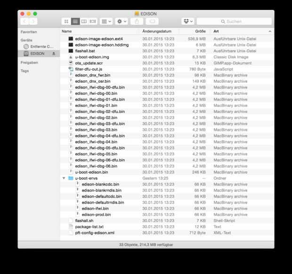The height and width of the screenshot is (274, 292).
Task: Select the u-boot-edison.bin file icon
Action: 71,172
